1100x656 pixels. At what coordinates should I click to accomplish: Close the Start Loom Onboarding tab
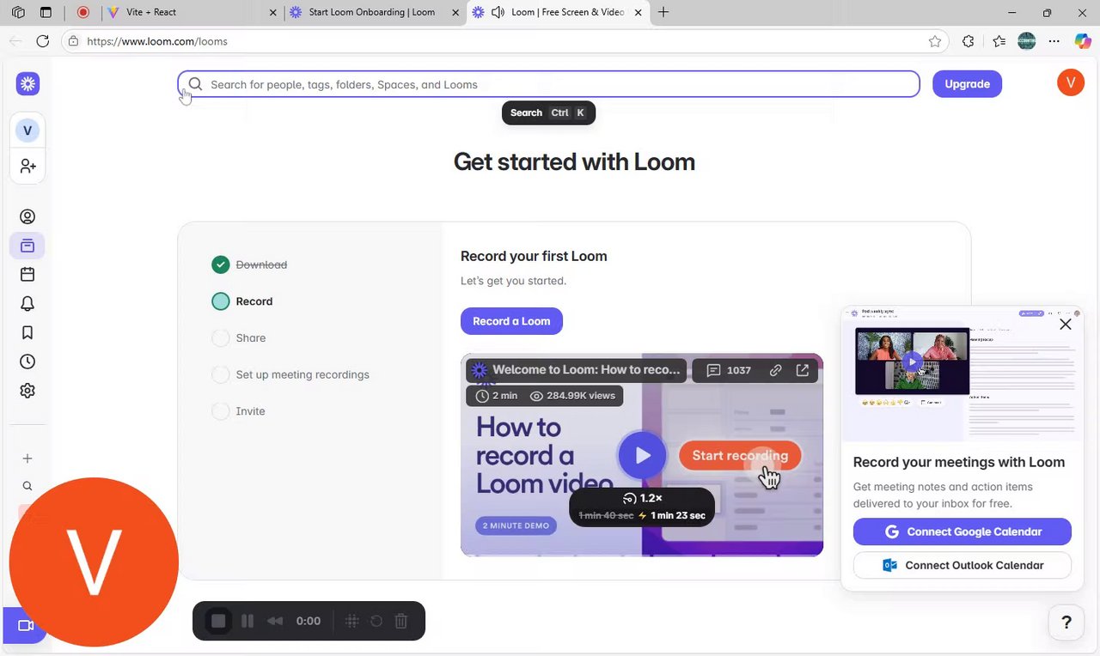454,12
